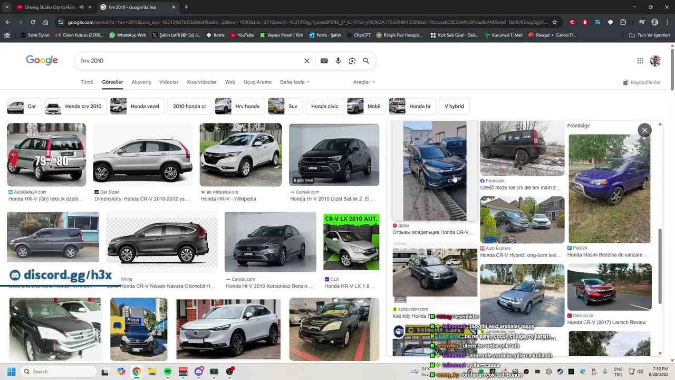Viewport: 675px width, 380px height.
Task: Select the V hybrid chip
Action: 454,106
